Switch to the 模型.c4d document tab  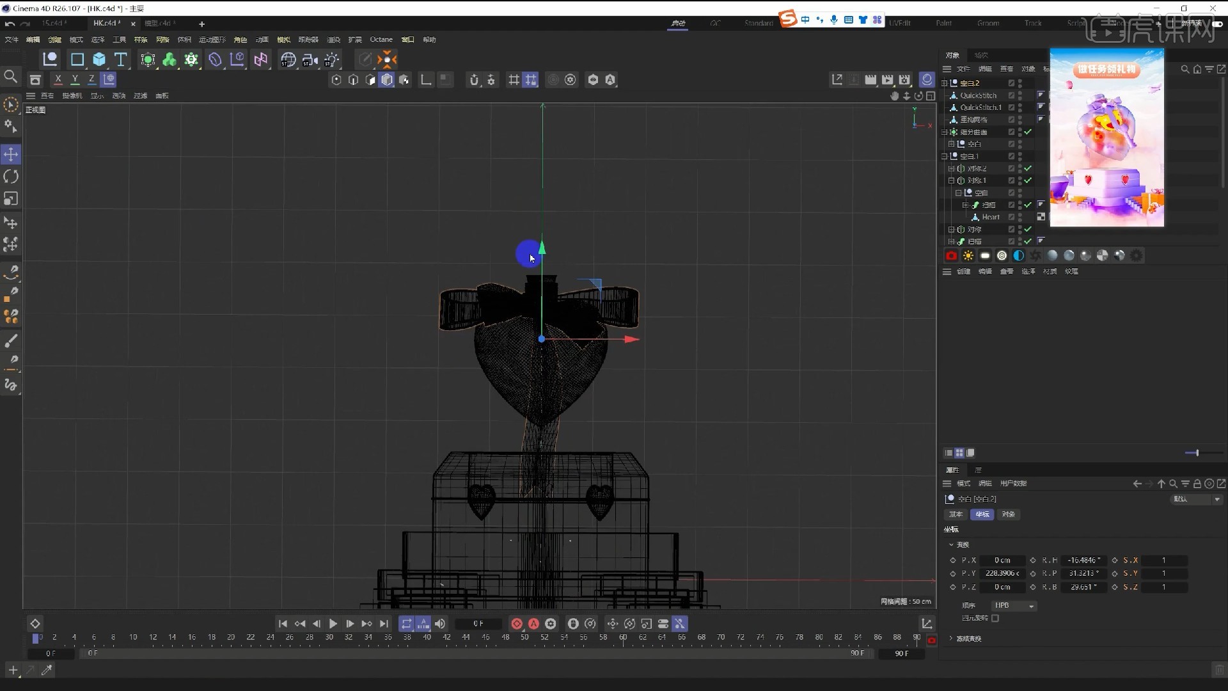pyautogui.click(x=158, y=24)
